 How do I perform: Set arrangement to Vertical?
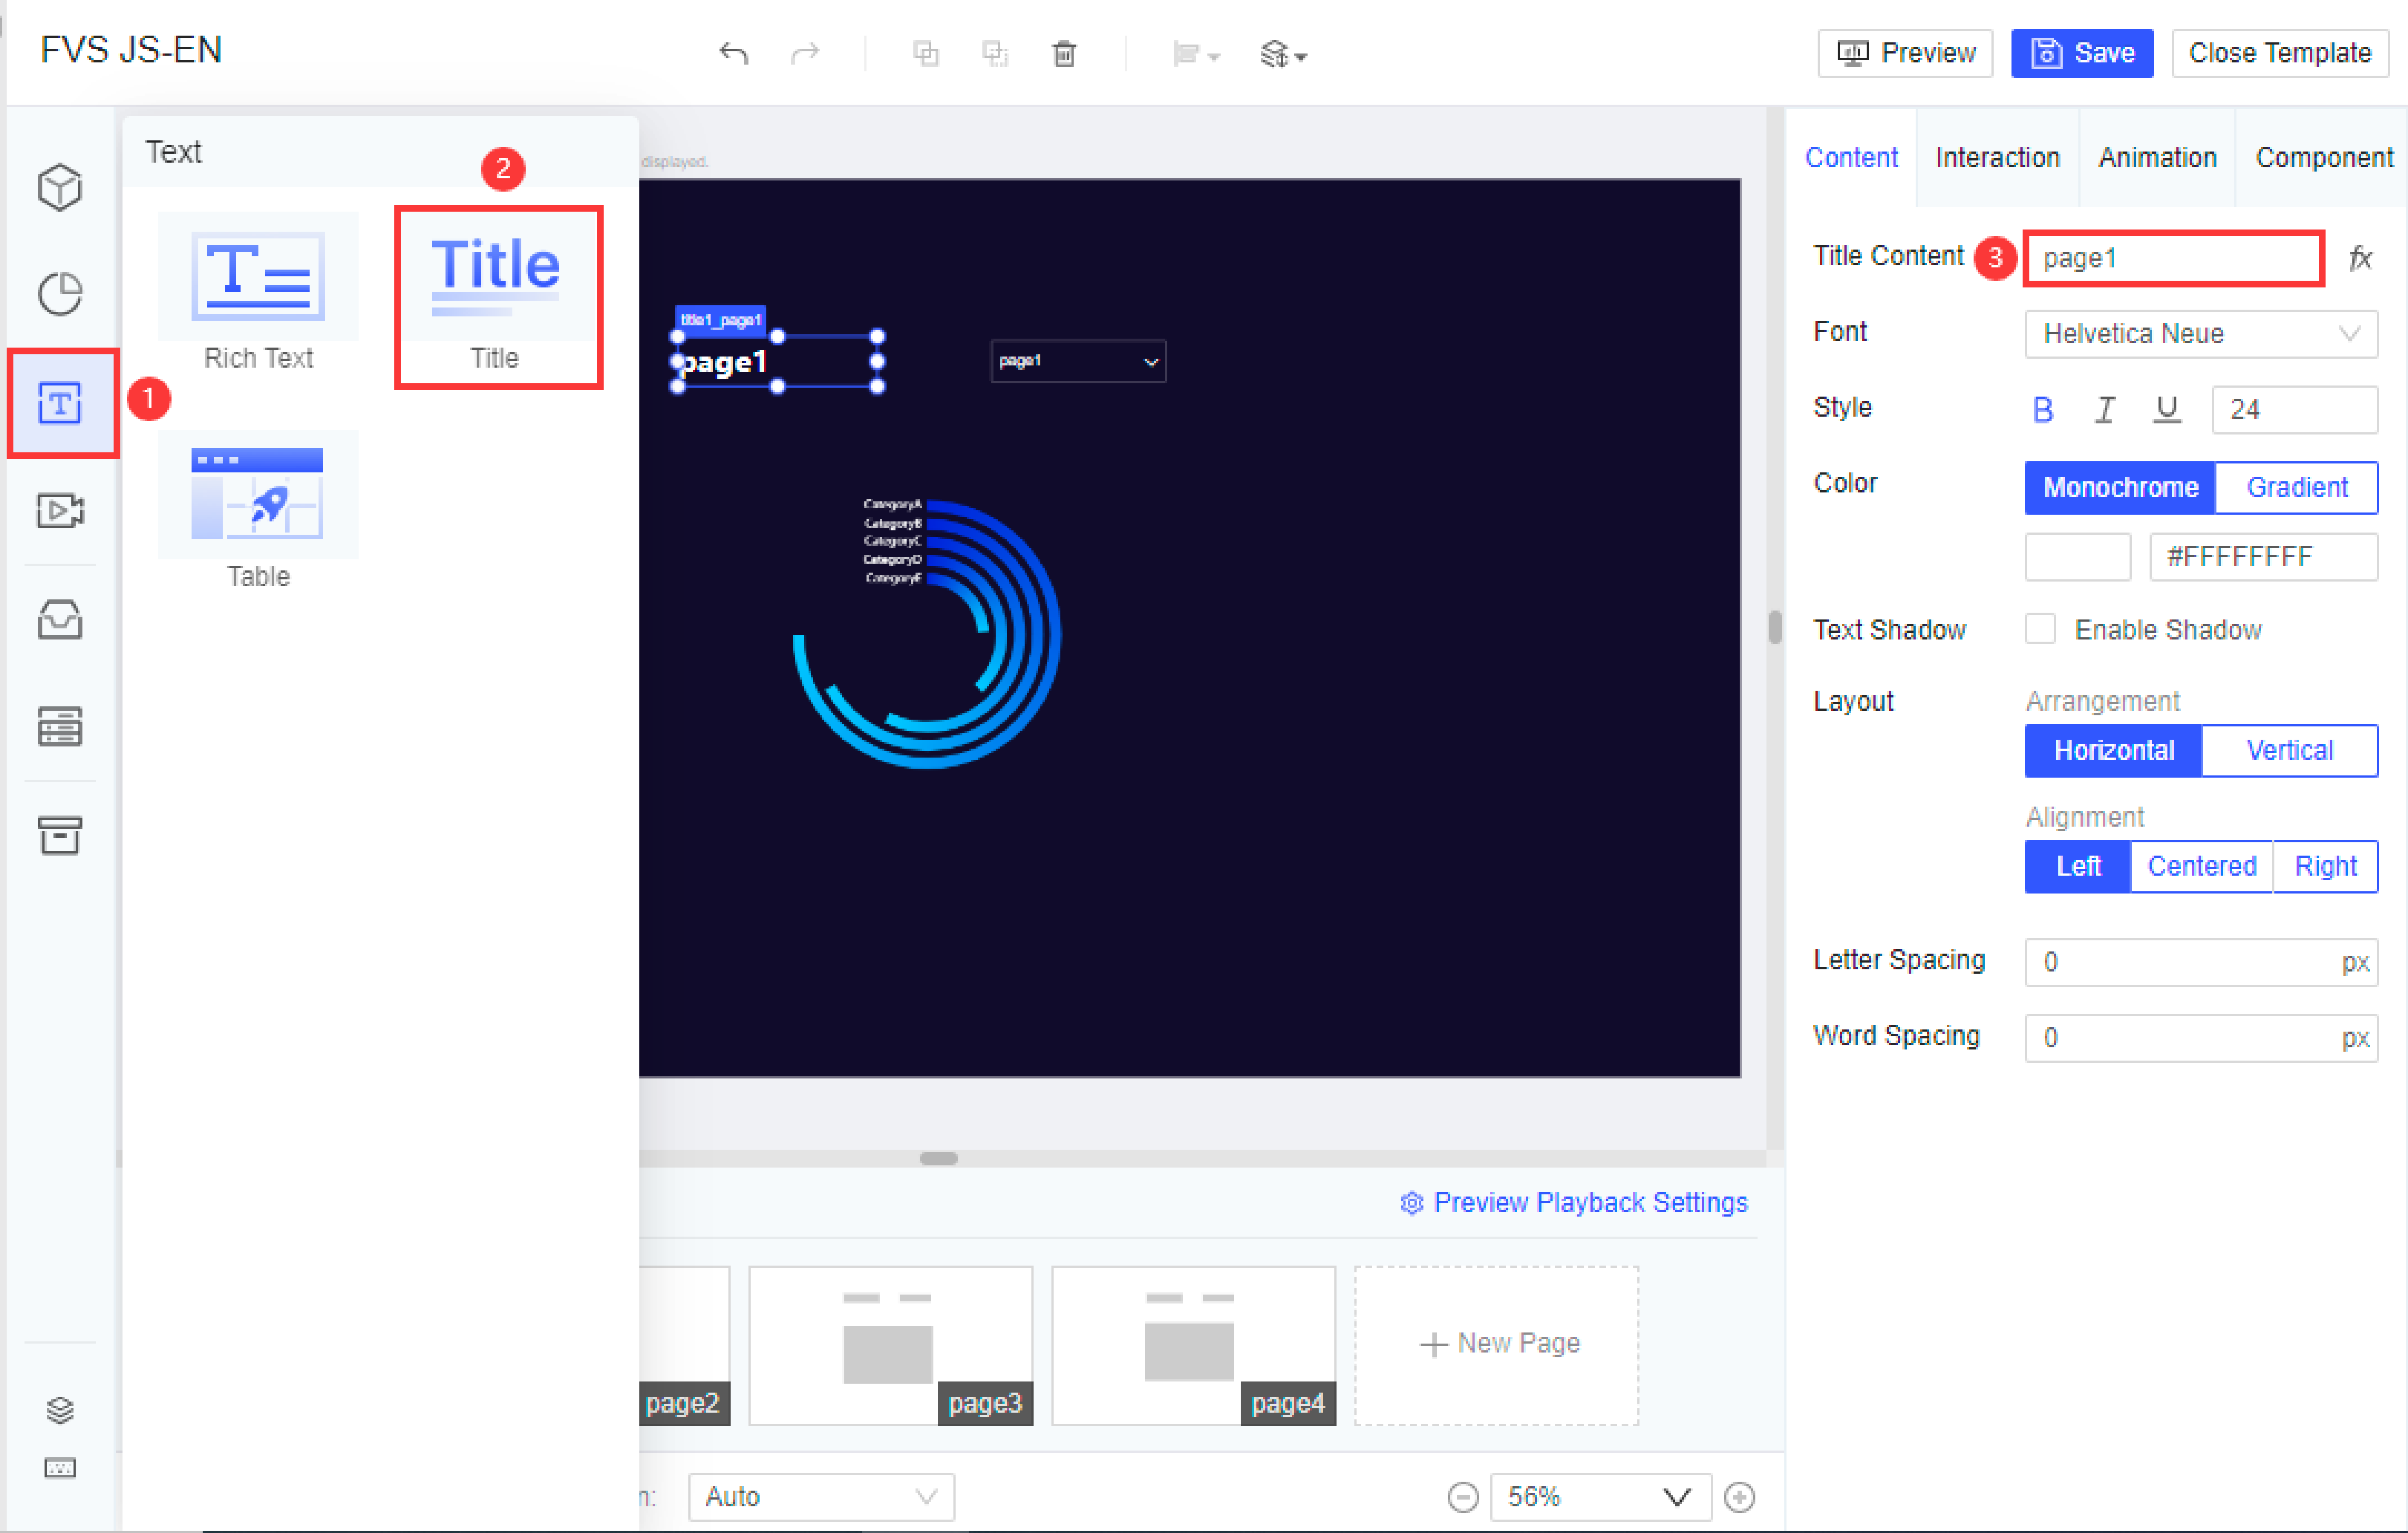point(2290,750)
